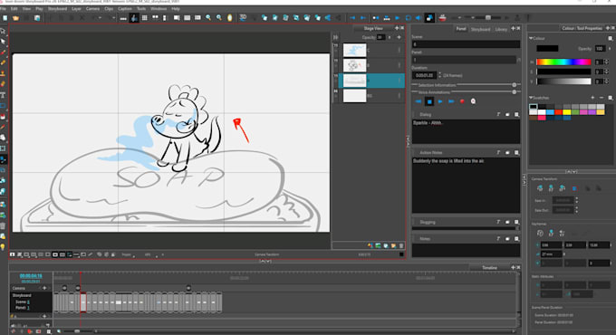Click the Dialog text formatting icon

pyautogui.click(x=498, y=114)
